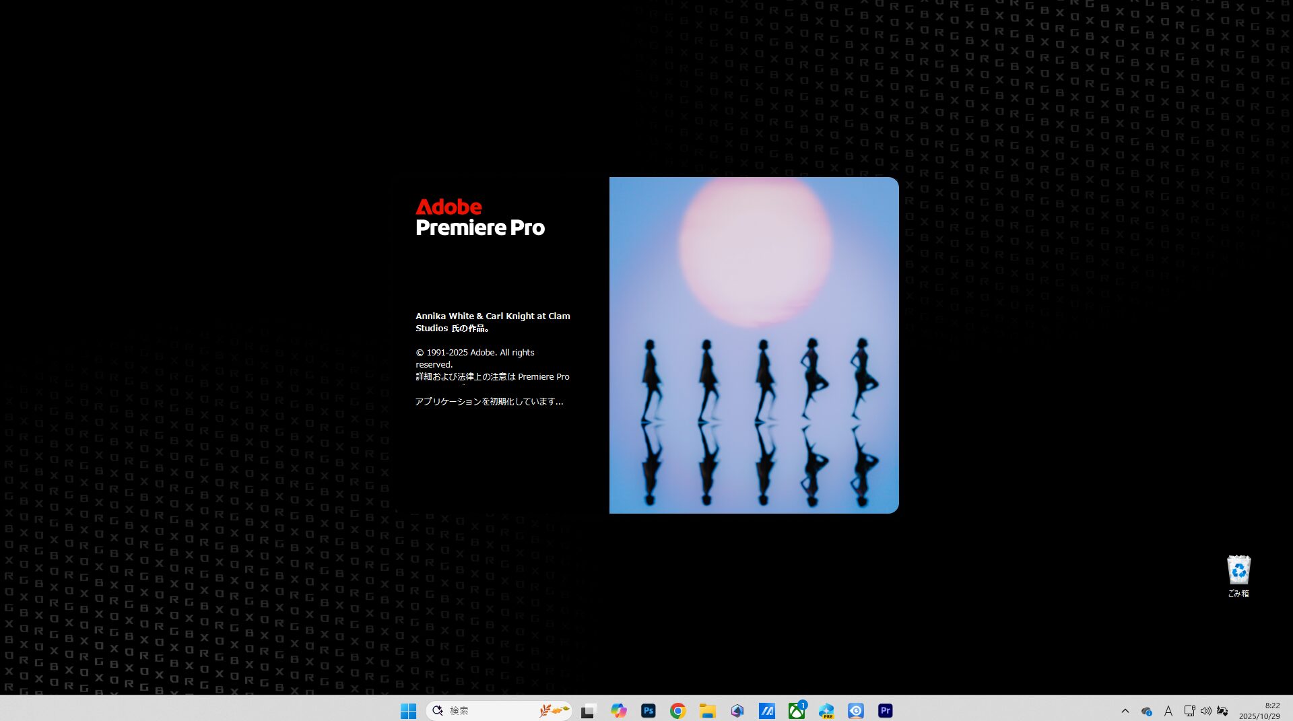Open Google Chrome from the taskbar

coord(677,711)
